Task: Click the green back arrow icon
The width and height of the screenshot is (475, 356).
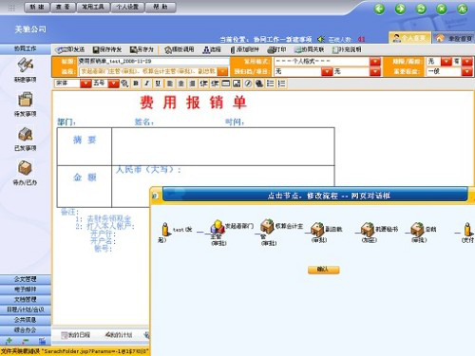Action: tap(379, 9)
